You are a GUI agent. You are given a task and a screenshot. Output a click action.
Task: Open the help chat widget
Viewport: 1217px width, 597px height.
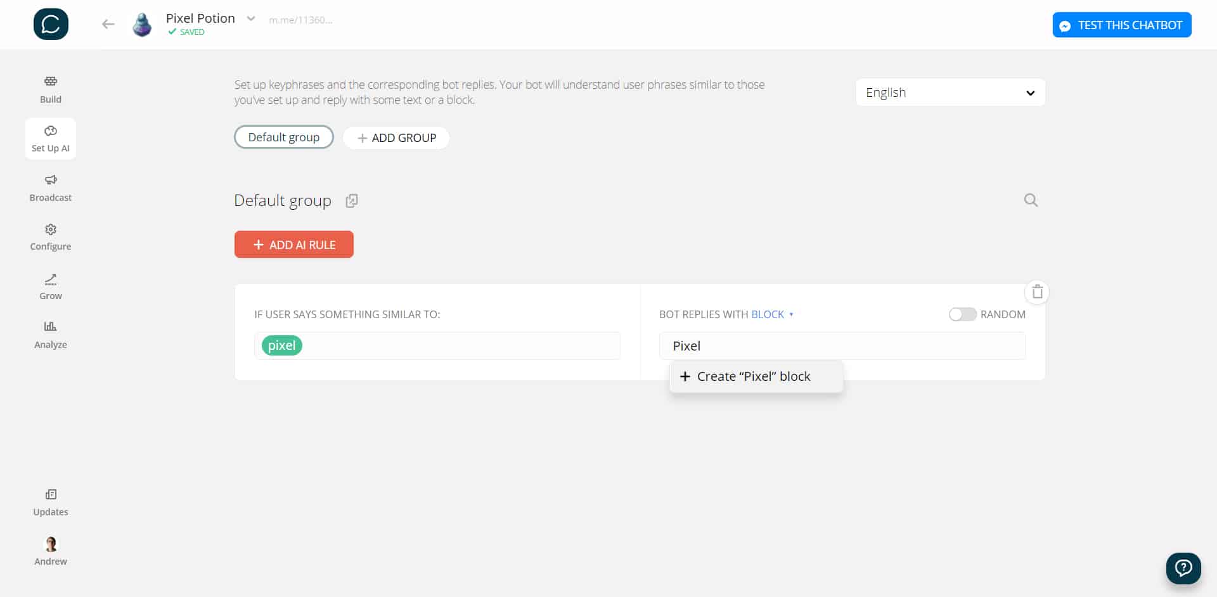coord(1183,568)
